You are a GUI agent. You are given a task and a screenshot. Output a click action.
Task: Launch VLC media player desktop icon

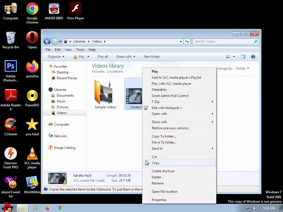point(32,158)
